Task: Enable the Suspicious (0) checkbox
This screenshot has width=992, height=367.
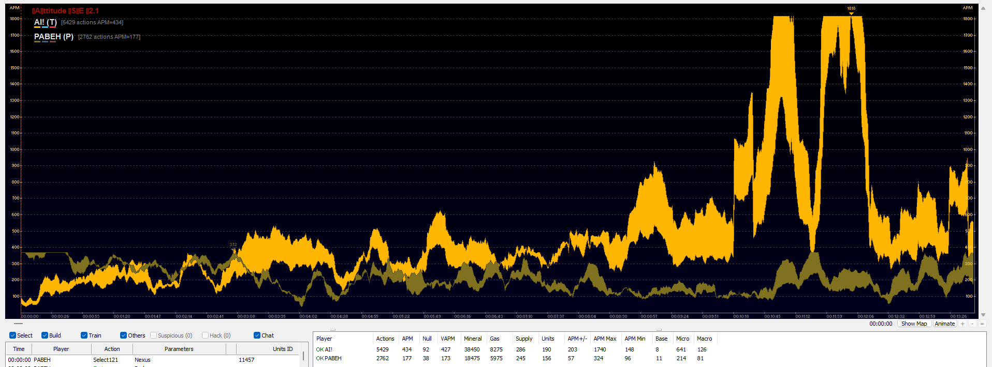Action: click(153, 335)
